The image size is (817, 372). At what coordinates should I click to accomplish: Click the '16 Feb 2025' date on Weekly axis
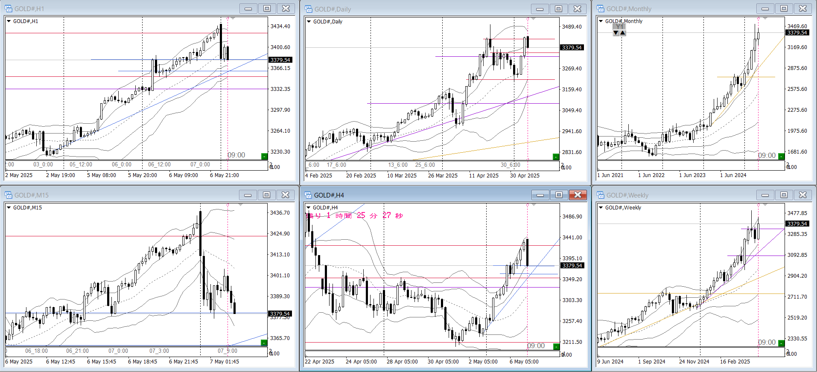[x=735, y=362]
